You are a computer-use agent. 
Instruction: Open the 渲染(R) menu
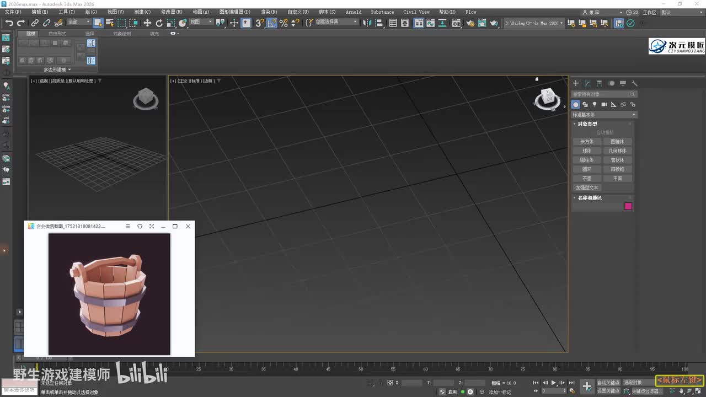tap(269, 12)
